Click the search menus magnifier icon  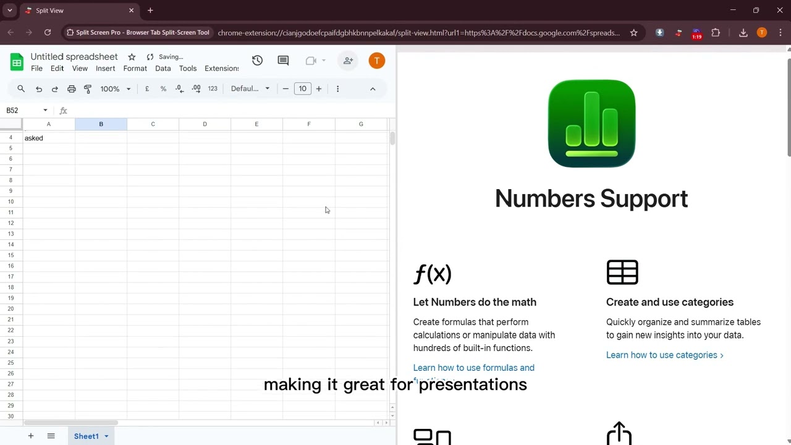pyautogui.click(x=21, y=89)
